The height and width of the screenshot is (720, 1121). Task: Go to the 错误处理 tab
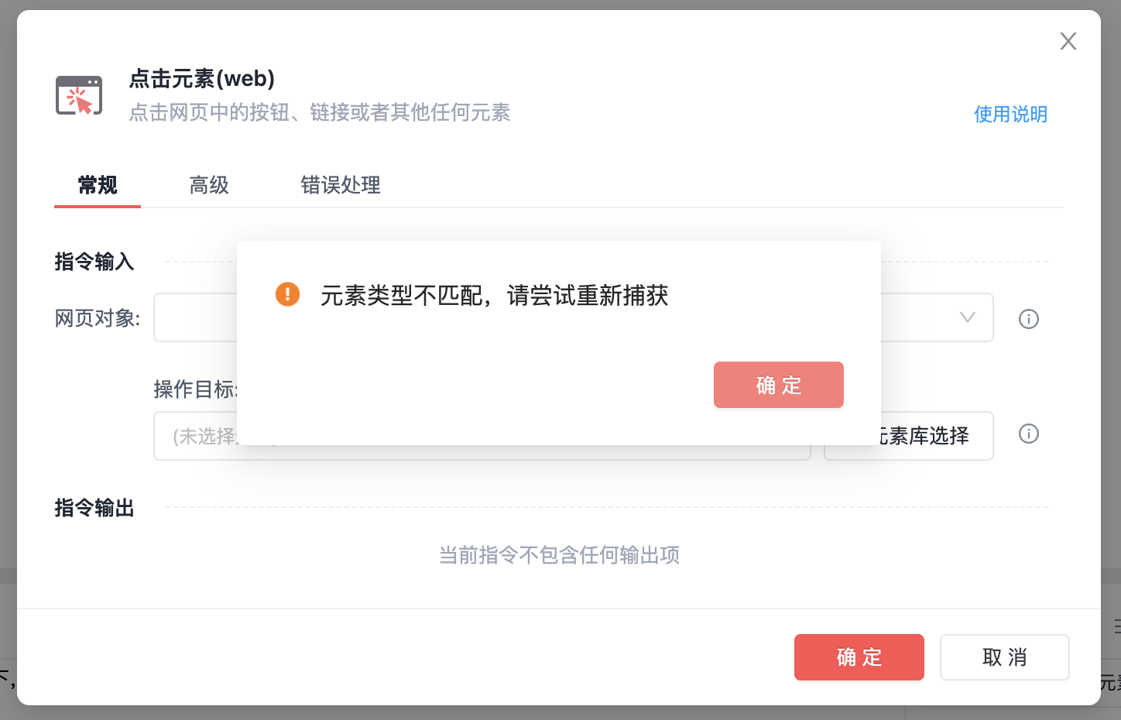[341, 185]
